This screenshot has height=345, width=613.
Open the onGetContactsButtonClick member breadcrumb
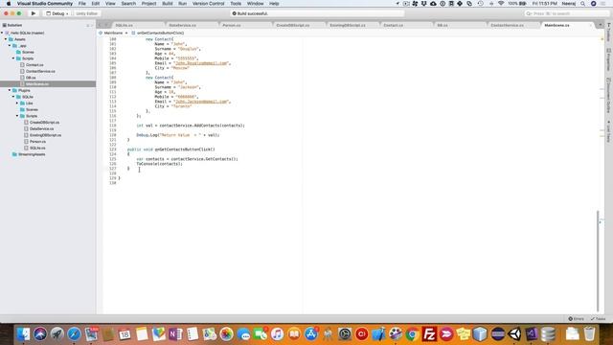point(157,33)
